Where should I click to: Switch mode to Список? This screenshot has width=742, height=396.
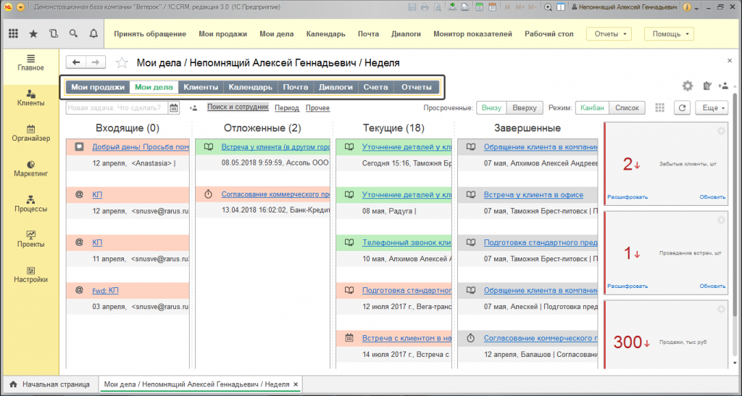point(627,108)
